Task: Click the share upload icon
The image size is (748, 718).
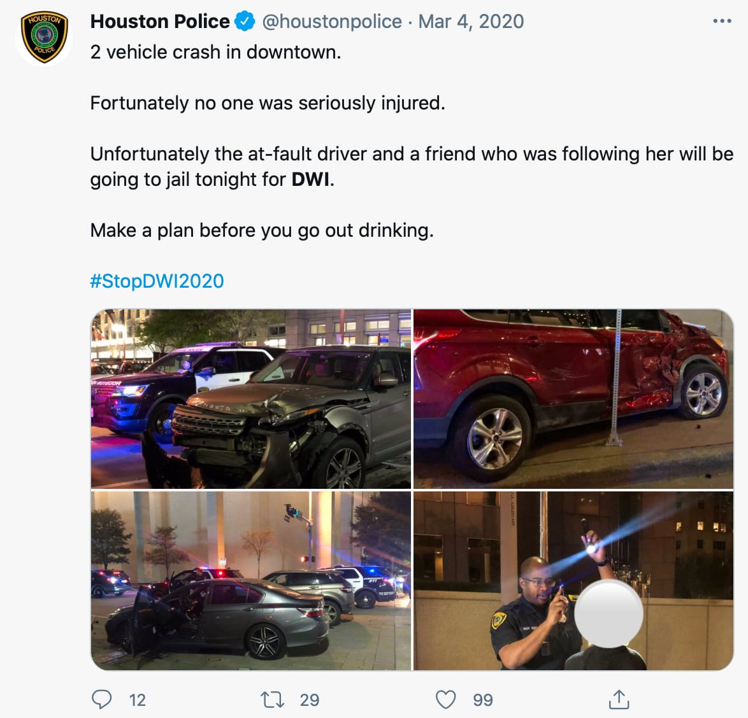Action: pos(619,700)
